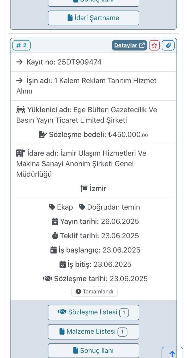Viewport: 187px width, 358px height.
Task: Click the flag icon next to İzmir
Action: click(84, 188)
